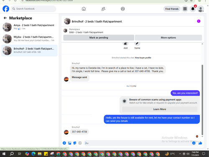This screenshot has height=157, width=209.
Task: Click the chat scrollbar thumb
Action: 202,100
